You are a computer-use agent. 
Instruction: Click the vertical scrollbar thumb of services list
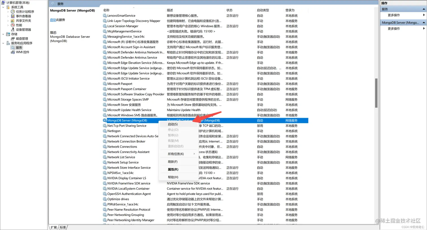point(376,93)
